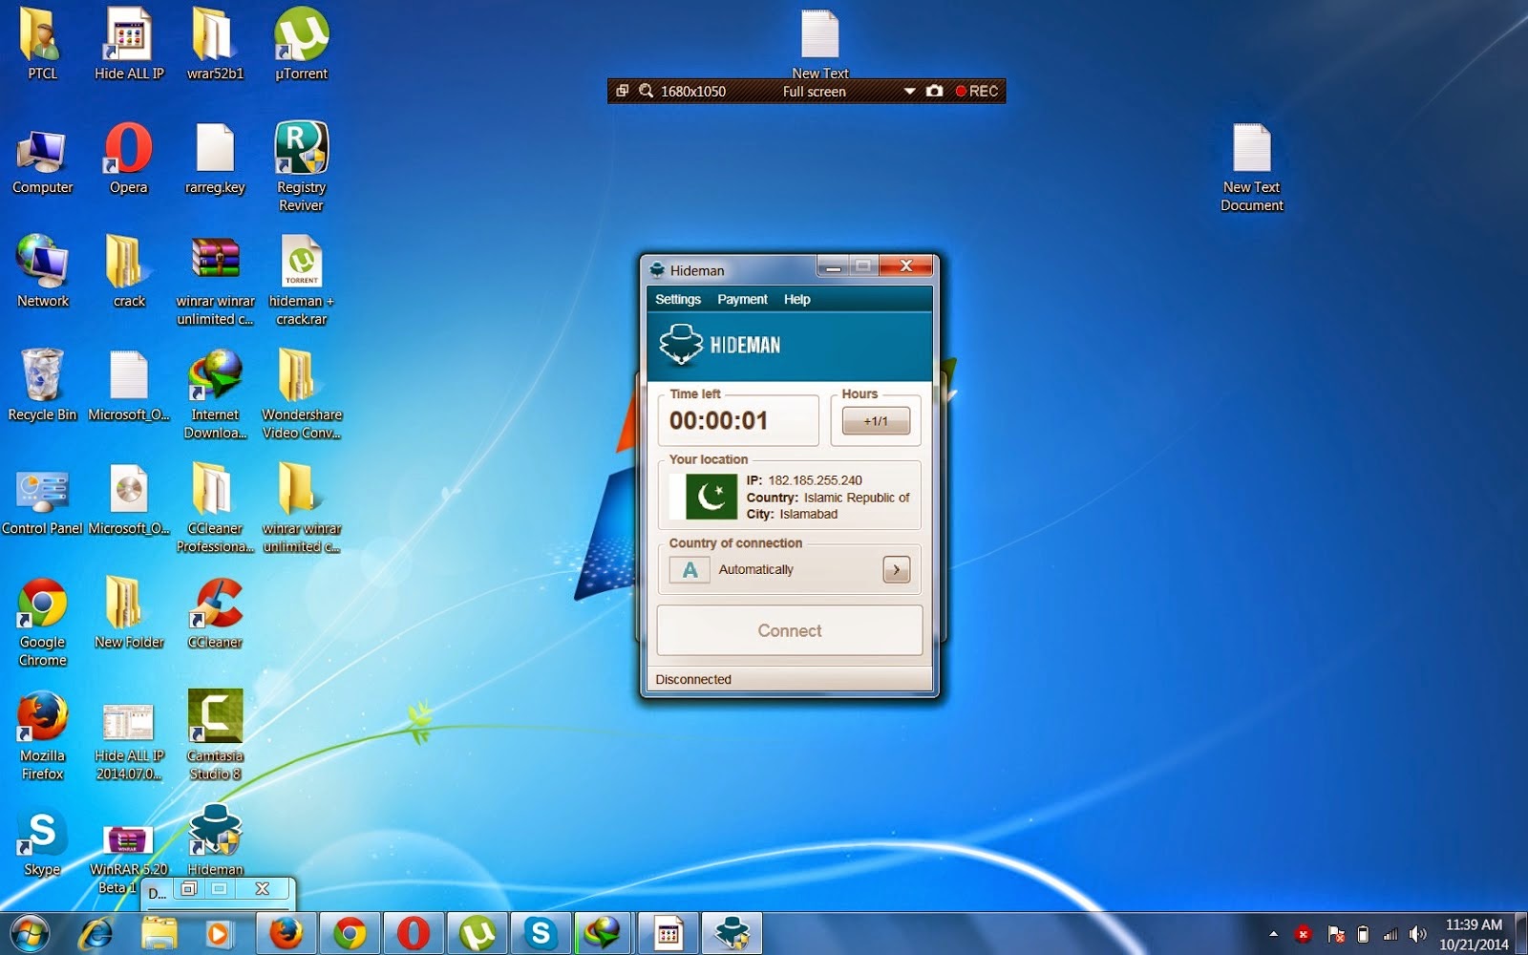Viewport: 1528px width, 955px height.
Task: Click the volume speaker tray icon
Action: pyautogui.click(x=1418, y=934)
